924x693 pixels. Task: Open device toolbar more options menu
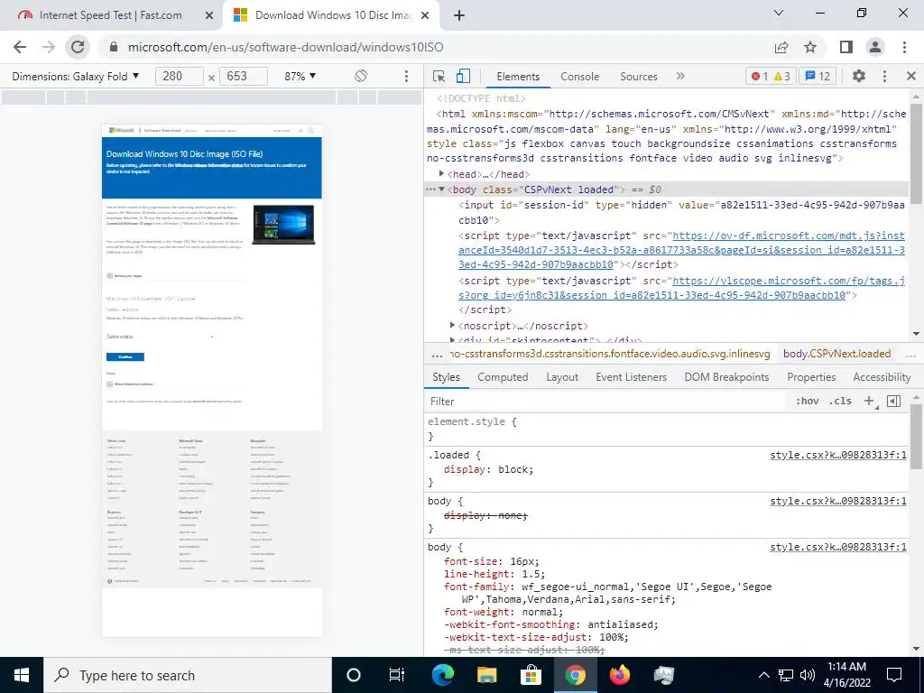tap(406, 76)
